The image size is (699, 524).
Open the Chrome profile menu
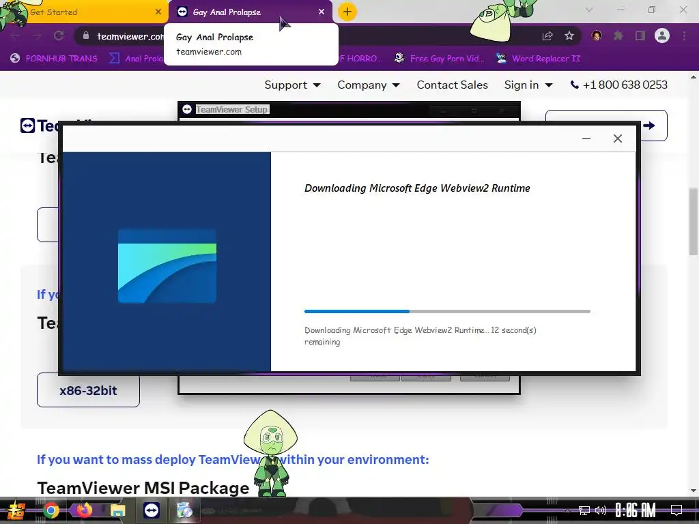(662, 35)
